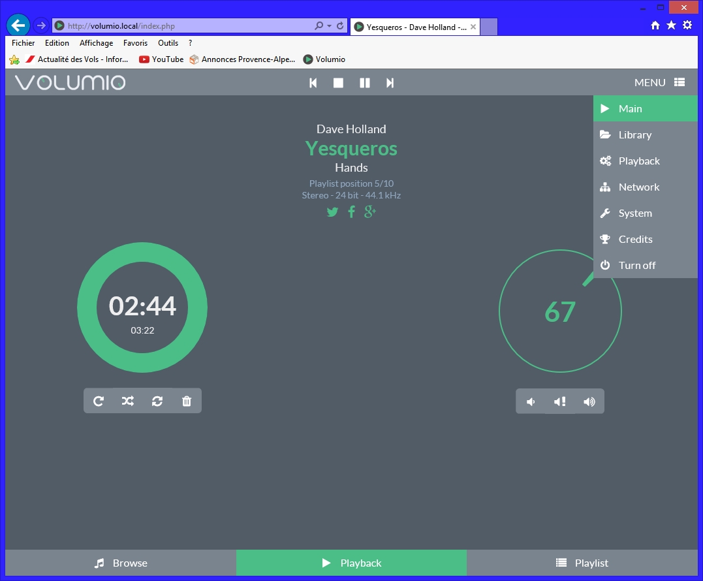
Task: Click the add to favorites bar icon
Action: (14, 59)
